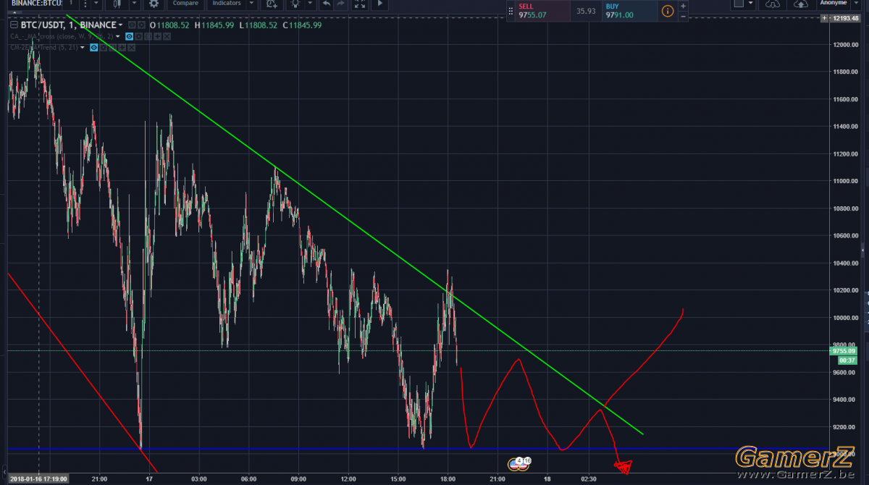Click the 35.93 spread value

(x=586, y=11)
